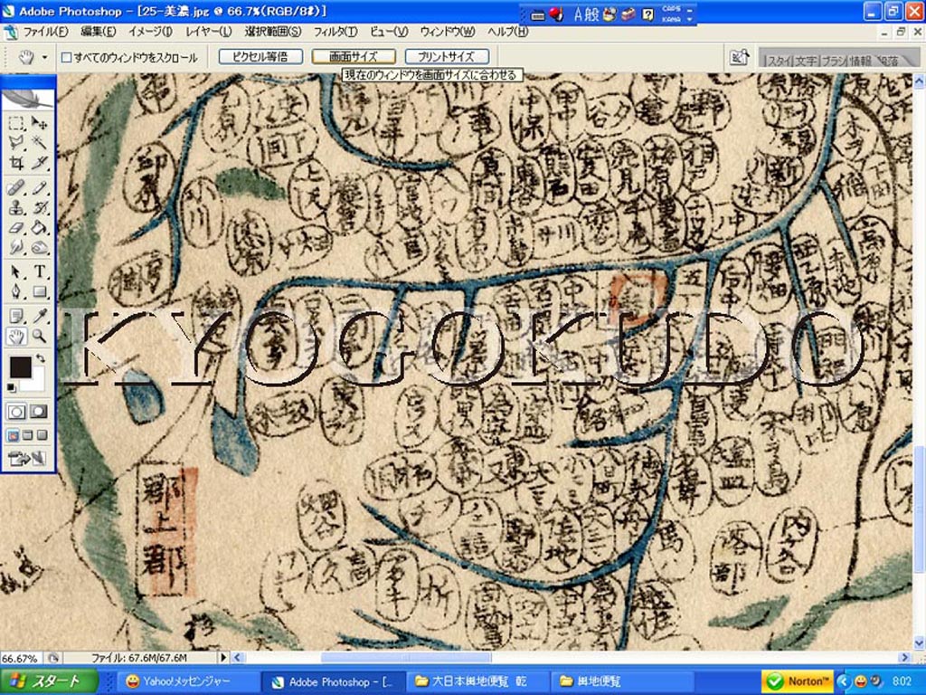Image resolution: width=926 pixels, height=695 pixels.
Task: Click Adobe Photoshop taskbar button
Action: tap(334, 681)
